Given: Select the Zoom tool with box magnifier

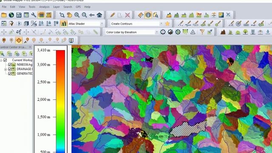Looking at the screenshot, I should coord(62,15).
